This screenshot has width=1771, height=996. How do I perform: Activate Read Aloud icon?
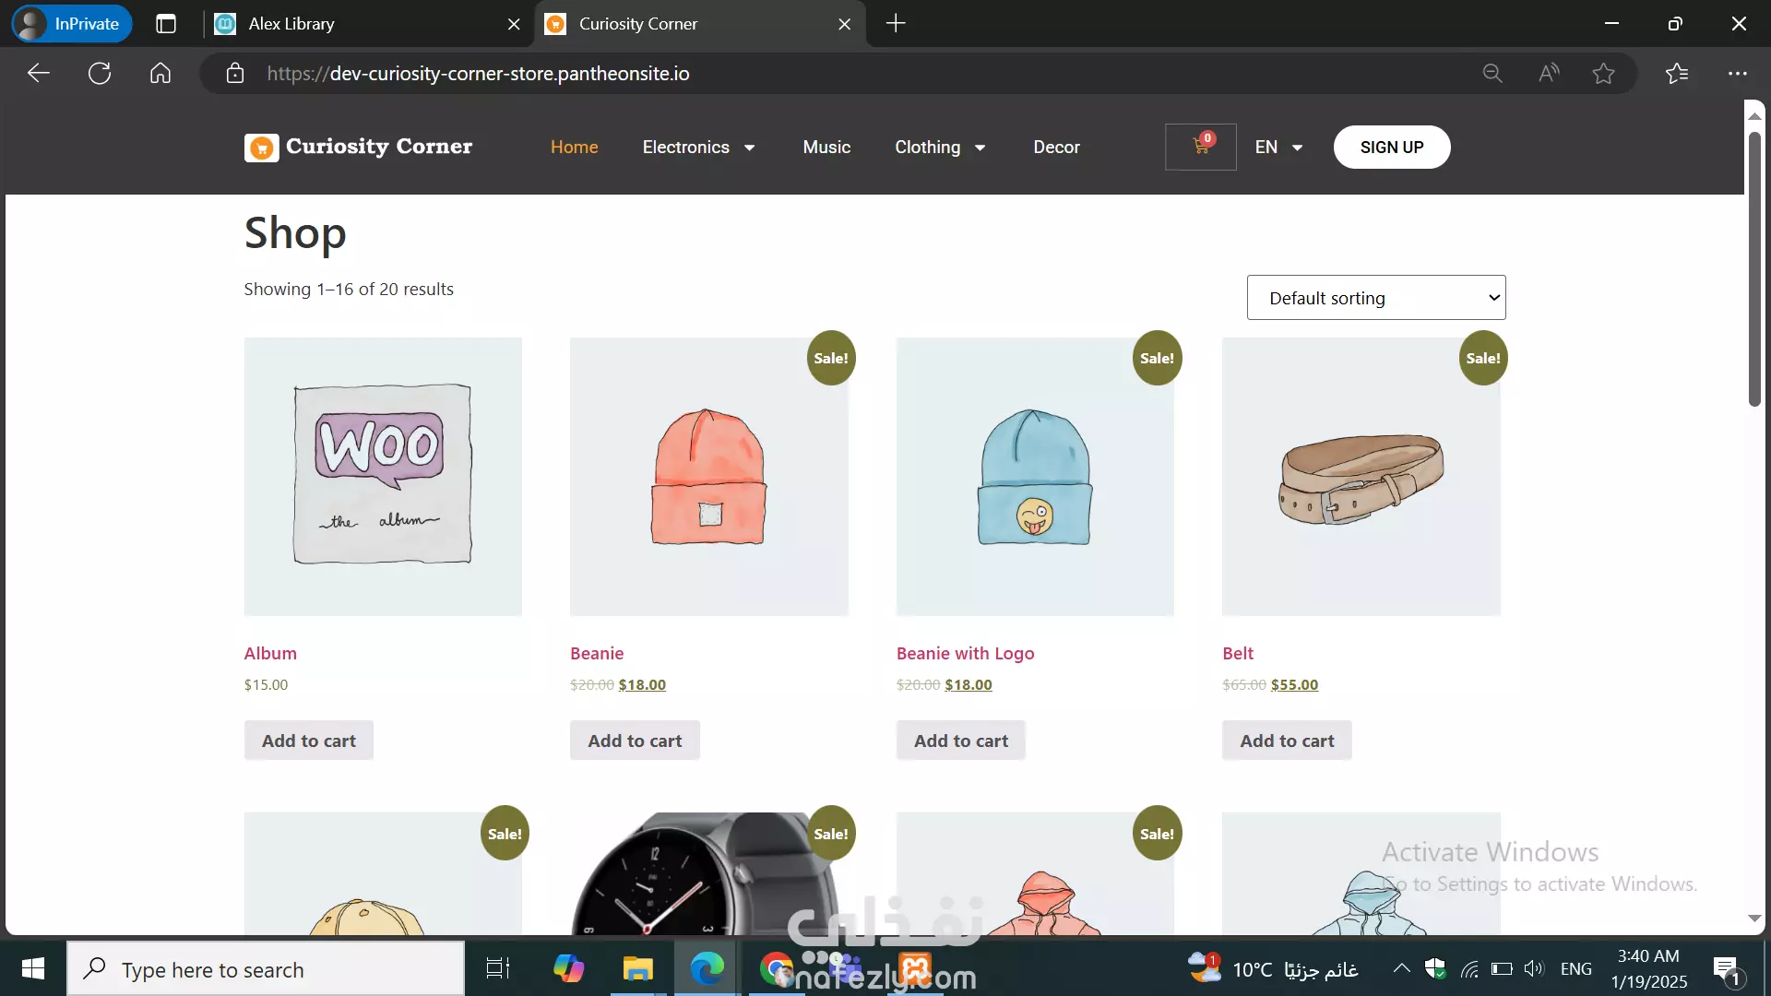[1549, 73]
